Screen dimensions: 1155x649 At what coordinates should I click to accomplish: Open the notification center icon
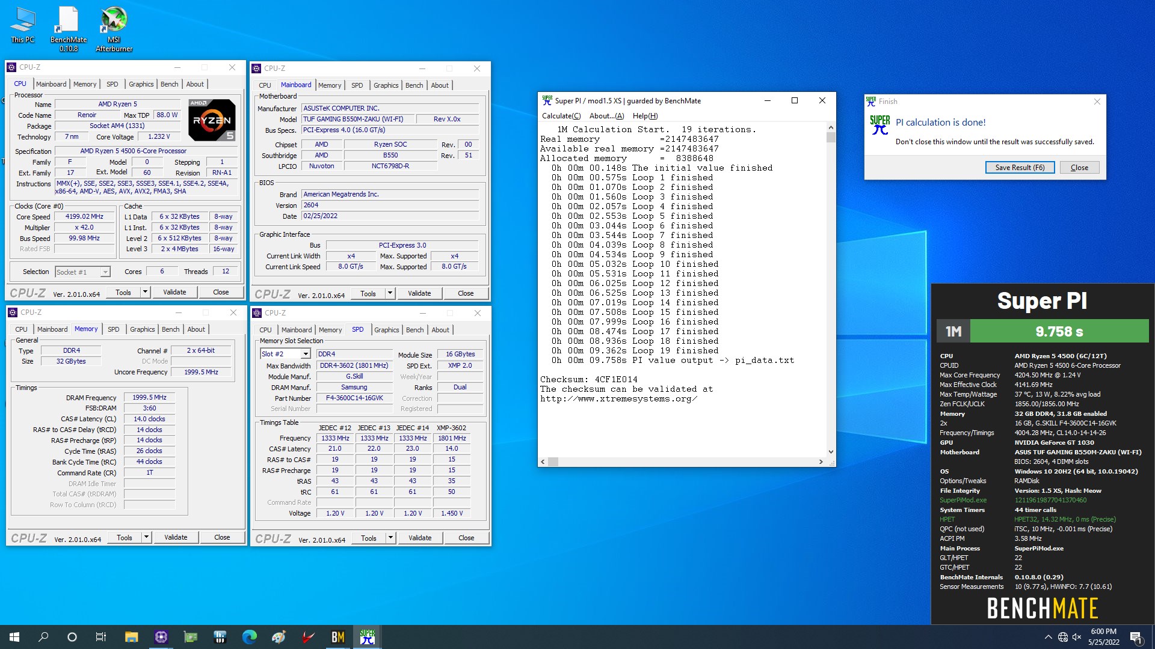tap(1136, 637)
